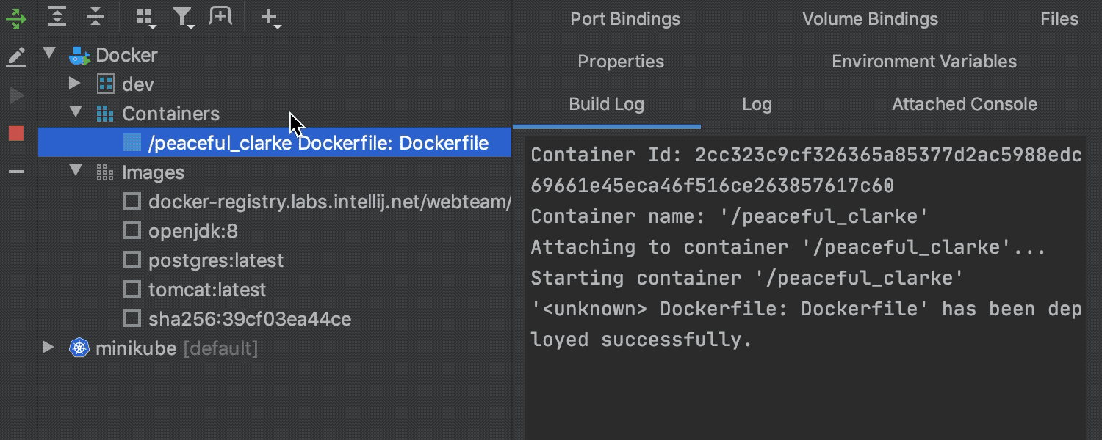Image resolution: width=1102 pixels, height=440 pixels.
Task: Expand the minikube tree node
Action: (x=48, y=348)
